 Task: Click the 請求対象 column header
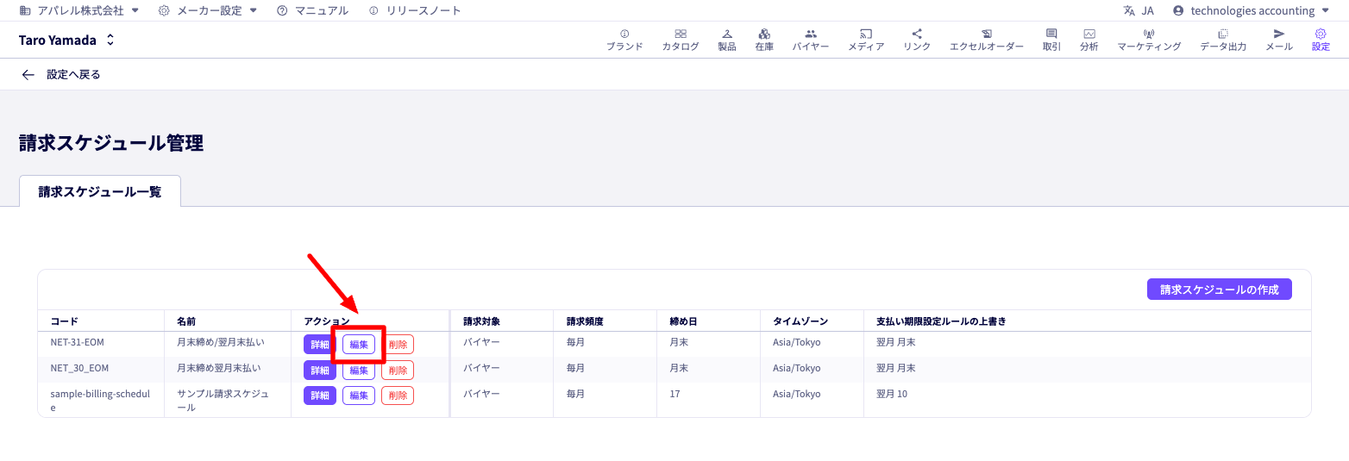click(x=481, y=321)
